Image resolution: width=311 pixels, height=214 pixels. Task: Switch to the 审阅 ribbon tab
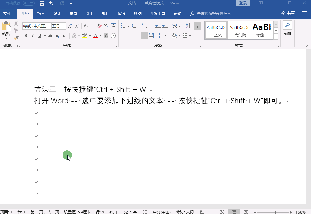122,14
